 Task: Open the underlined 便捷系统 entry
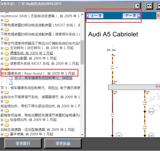coord(31,53)
